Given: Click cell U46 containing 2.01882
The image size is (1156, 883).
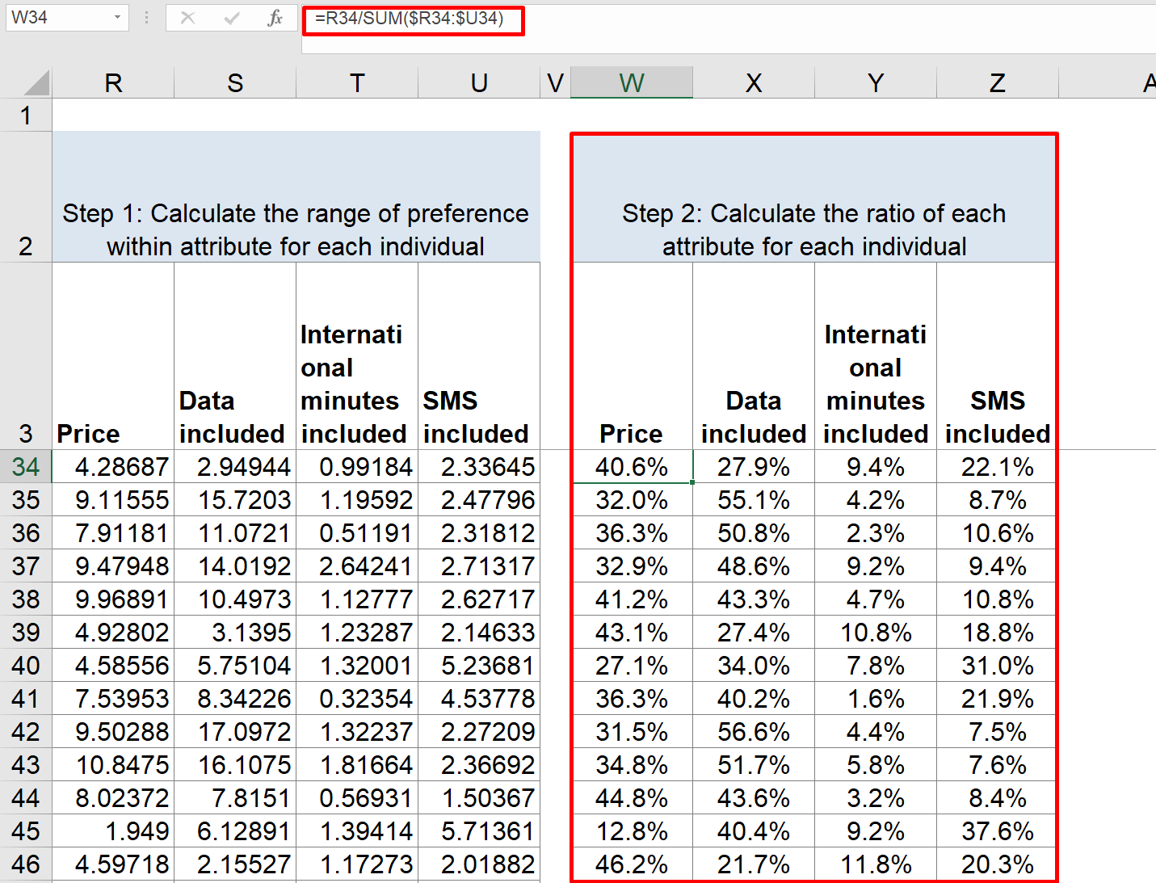Looking at the screenshot, I should tap(479, 864).
